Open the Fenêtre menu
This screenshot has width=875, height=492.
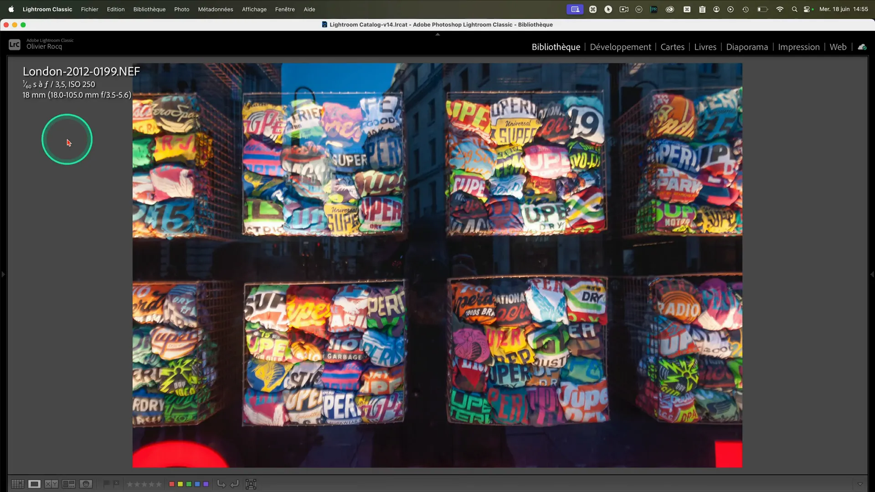click(x=285, y=9)
